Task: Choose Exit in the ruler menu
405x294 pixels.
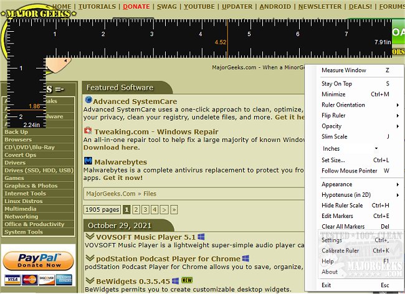Action: [x=355, y=285]
